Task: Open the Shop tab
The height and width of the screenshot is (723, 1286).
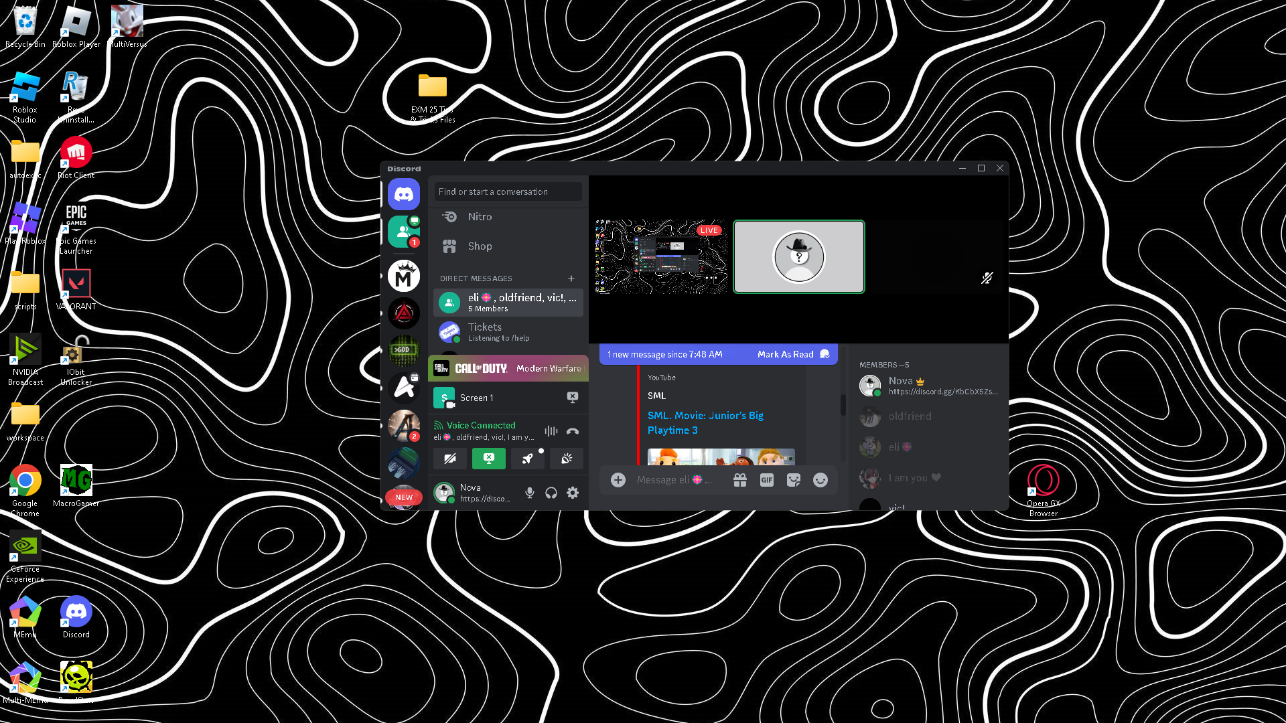Action: tap(480, 246)
